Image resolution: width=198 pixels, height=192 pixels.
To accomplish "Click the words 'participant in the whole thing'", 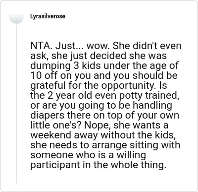I will pyautogui.click(x=98, y=165).
